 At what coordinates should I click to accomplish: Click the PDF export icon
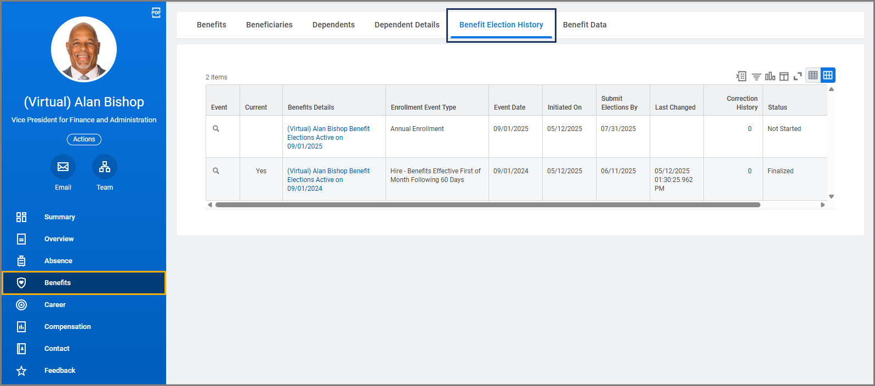coord(156,13)
